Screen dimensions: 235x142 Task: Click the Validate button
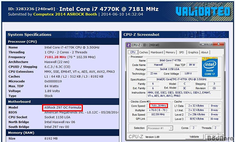[194, 137]
